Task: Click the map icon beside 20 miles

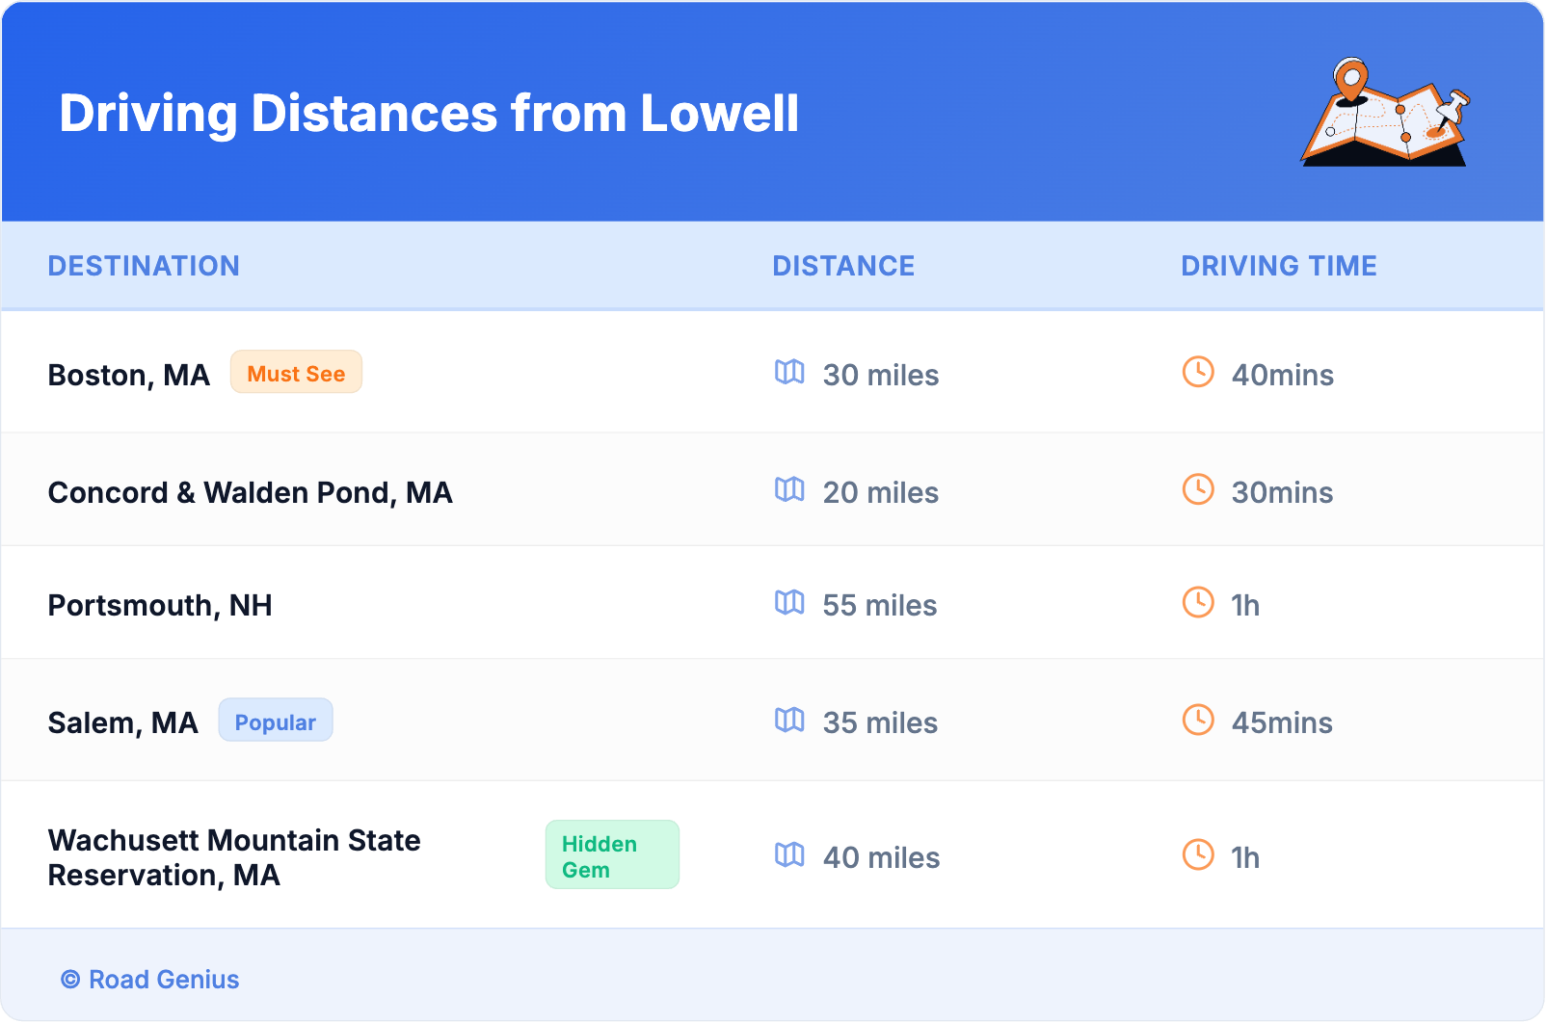Action: [x=789, y=490]
